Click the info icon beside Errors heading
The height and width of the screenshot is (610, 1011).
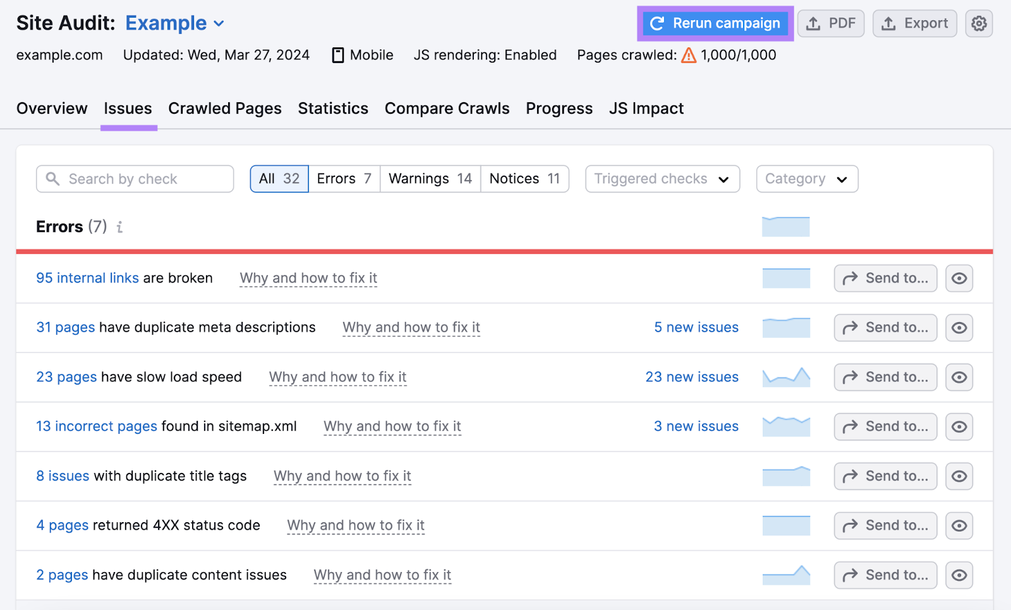119,227
